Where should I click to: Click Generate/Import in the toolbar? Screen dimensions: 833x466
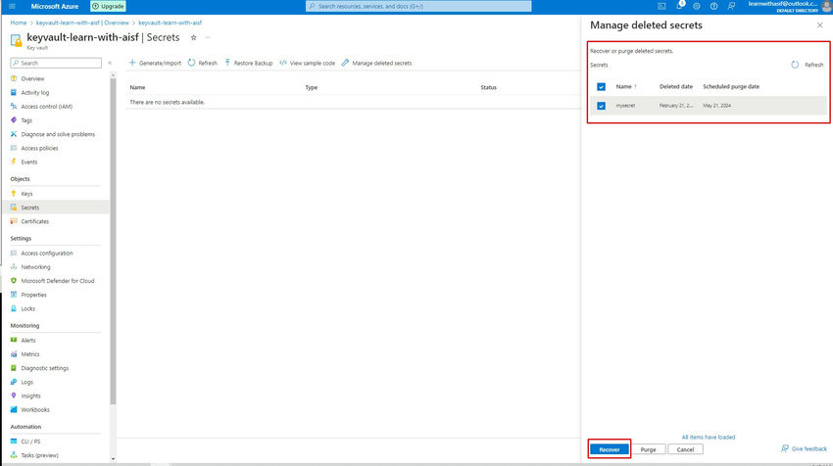[x=155, y=63]
